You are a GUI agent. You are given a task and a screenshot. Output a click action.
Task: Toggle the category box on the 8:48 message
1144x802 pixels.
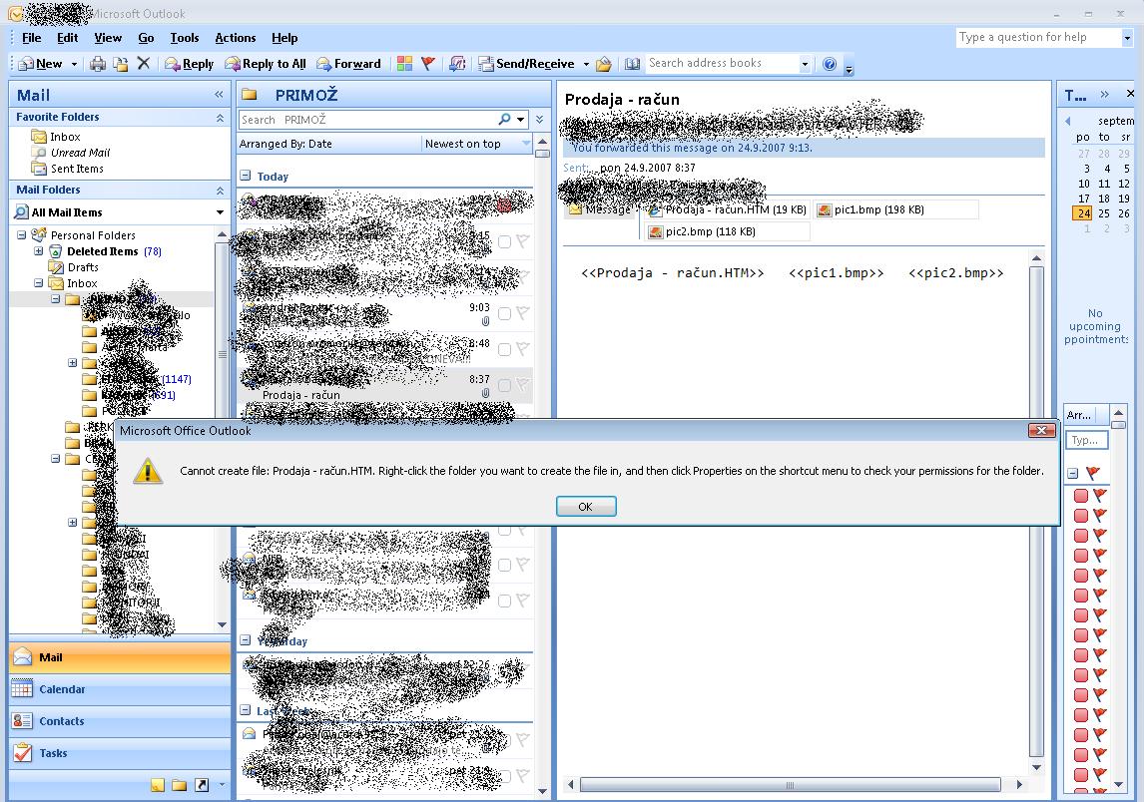click(504, 349)
